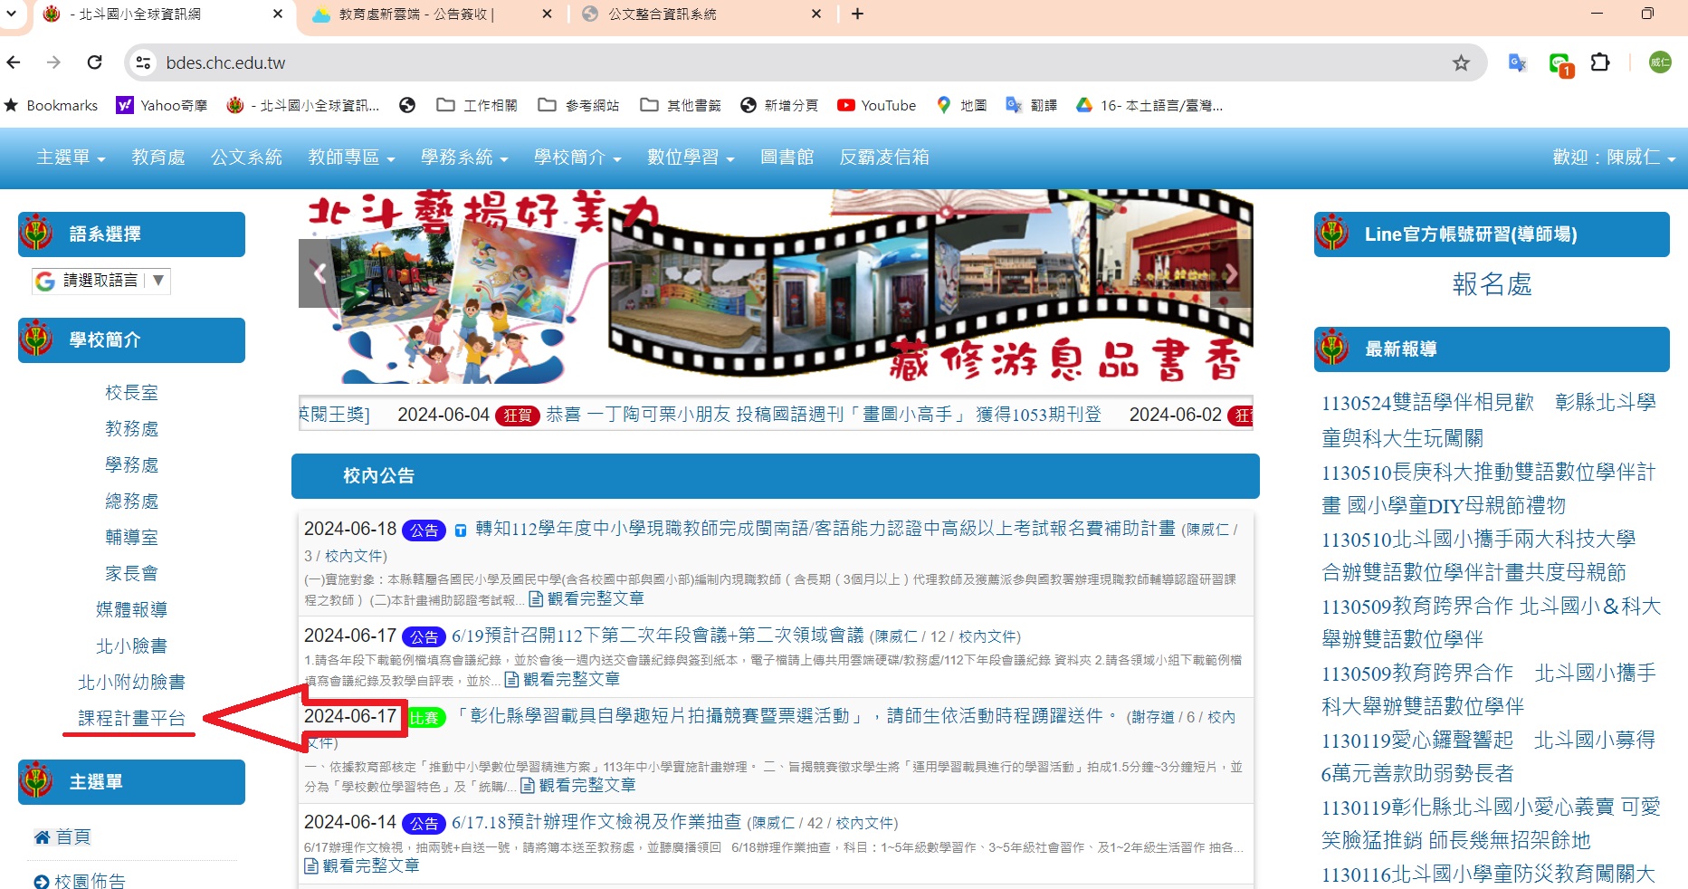Expand 學務系統 dropdown menu
Viewport: 1688px width, 889px height.
[x=465, y=158]
